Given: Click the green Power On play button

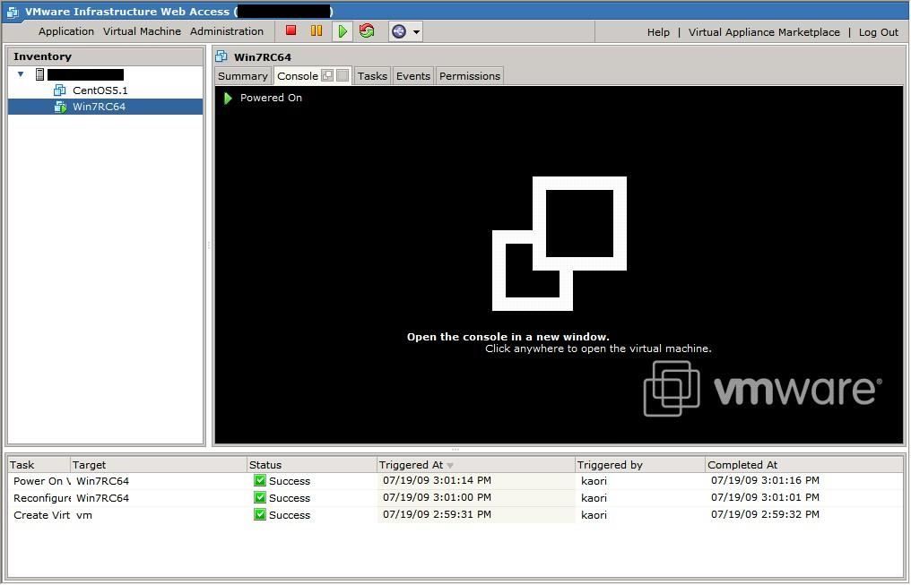Looking at the screenshot, I should [x=343, y=31].
